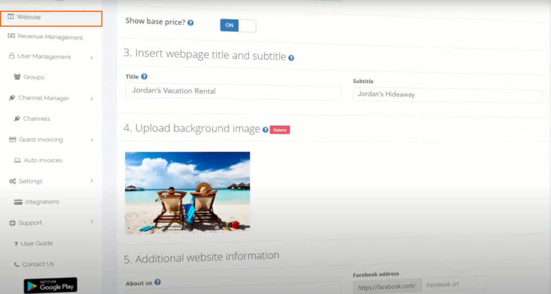Collapse the Channel Manager section arrow

coord(92,98)
